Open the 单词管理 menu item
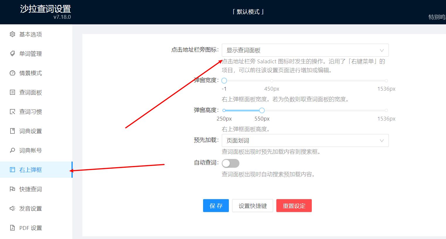 (x=36, y=54)
